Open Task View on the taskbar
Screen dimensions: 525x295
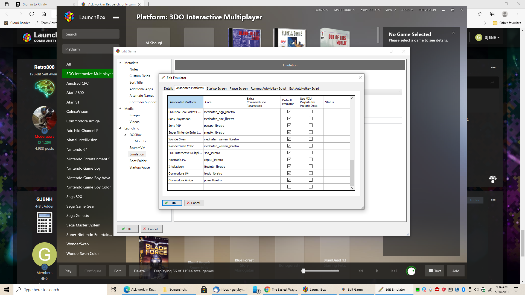point(114,290)
